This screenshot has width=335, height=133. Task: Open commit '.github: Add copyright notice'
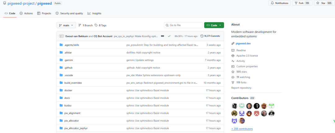(x=143, y=67)
